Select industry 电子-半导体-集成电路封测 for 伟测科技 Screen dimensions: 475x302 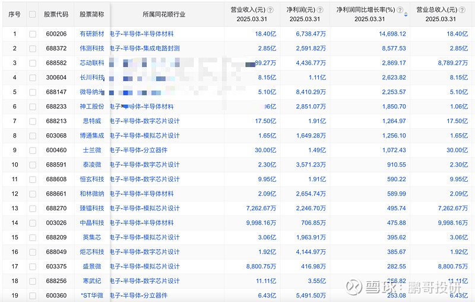(x=144, y=49)
